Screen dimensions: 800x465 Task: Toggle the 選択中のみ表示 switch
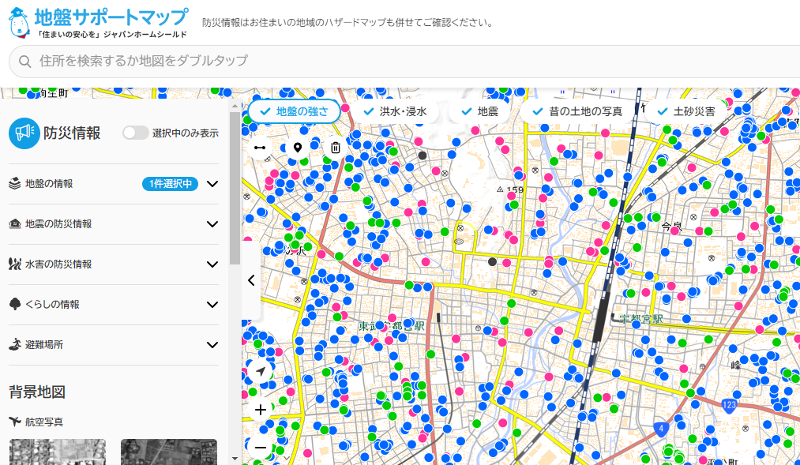point(135,133)
